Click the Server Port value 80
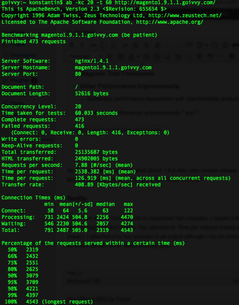The image size is (239, 305). (x=78, y=74)
